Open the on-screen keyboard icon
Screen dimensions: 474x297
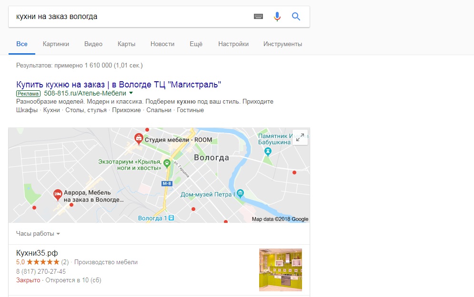(x=258, y=16)
